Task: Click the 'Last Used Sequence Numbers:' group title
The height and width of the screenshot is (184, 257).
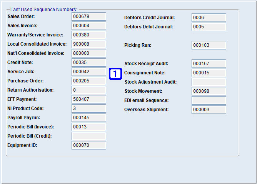Action: coord(44,10)
